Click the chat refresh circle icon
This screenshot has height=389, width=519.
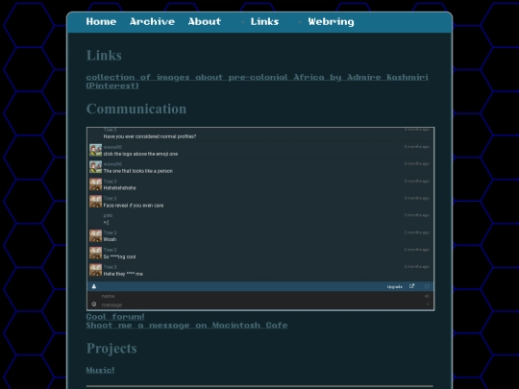pos(427,286)
